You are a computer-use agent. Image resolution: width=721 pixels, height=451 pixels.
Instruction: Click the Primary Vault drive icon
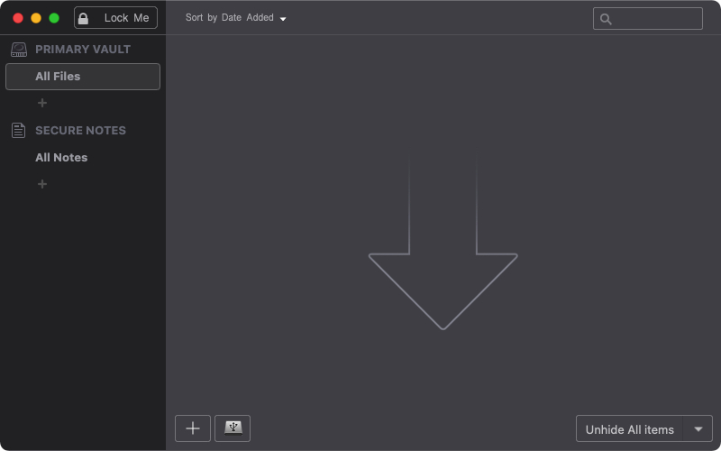tap(19, 50)
